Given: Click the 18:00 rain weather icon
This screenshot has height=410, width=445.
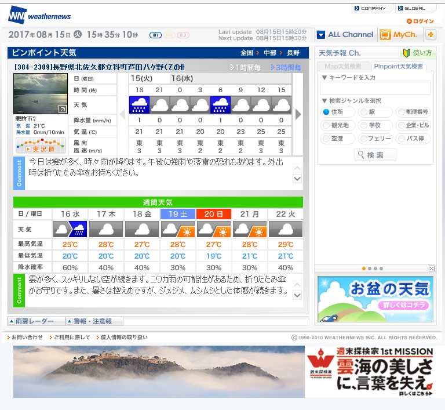Looking at the screenshot, I should [139, 105].
